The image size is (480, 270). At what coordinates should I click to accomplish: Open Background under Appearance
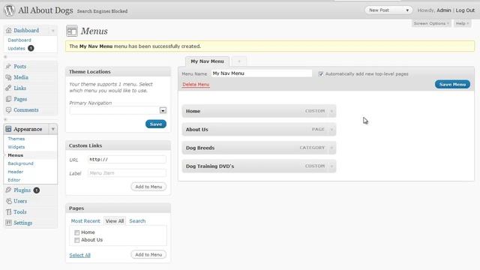(20, 163)
